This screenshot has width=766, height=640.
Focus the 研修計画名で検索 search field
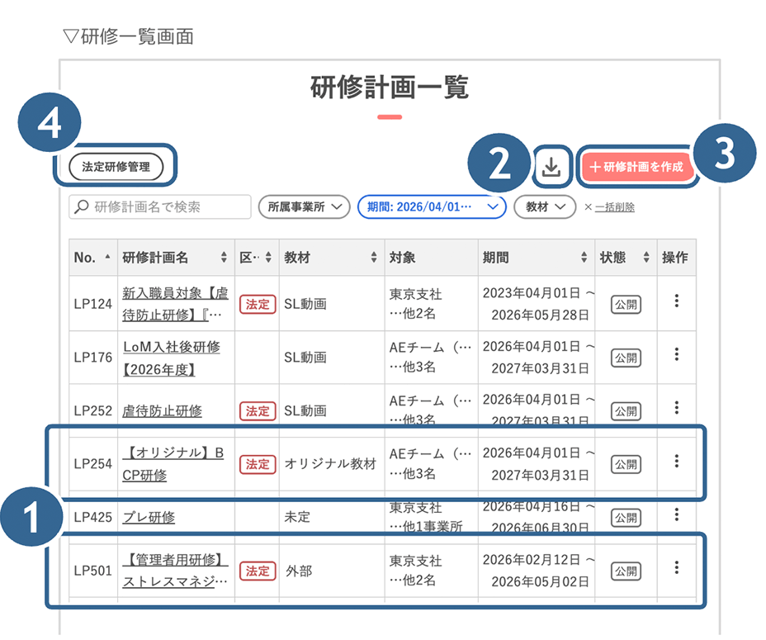pyautogui.click(x=160, y=206)
